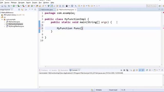Image resolution: width=164 pixels, height=92 pixels.
Task: Open New Java Class dropdown arrow
Action: pyautogui.click(x=34, y=6)
